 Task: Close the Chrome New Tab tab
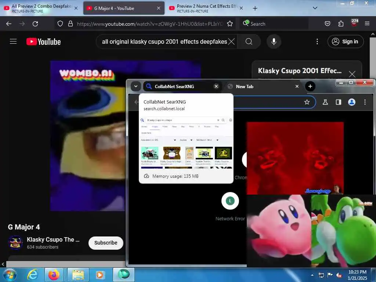(x=297, y=86)
